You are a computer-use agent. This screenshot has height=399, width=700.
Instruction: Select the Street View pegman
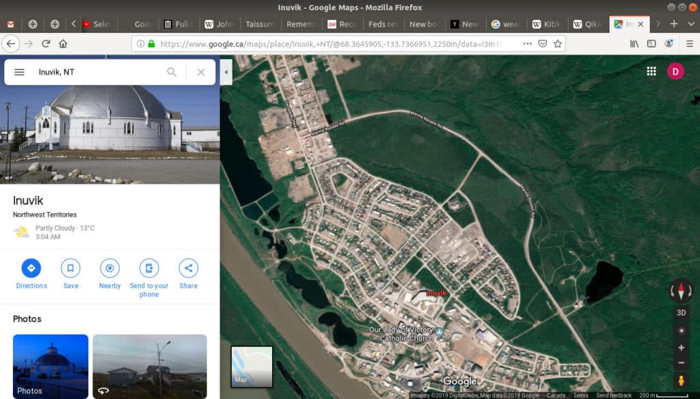[681, 381]
